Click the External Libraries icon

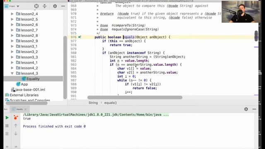pyautogui.click(x=7, y=95)
